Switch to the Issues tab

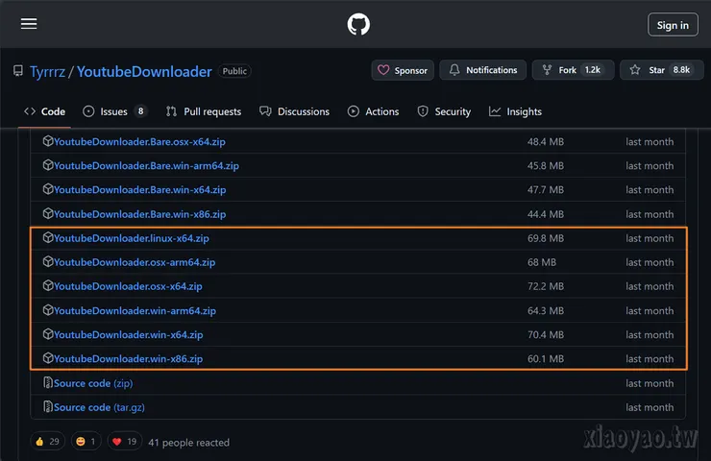113,111
